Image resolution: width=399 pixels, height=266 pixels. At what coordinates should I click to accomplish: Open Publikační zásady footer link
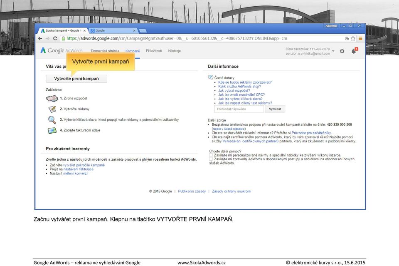click(x=192, y=191)
